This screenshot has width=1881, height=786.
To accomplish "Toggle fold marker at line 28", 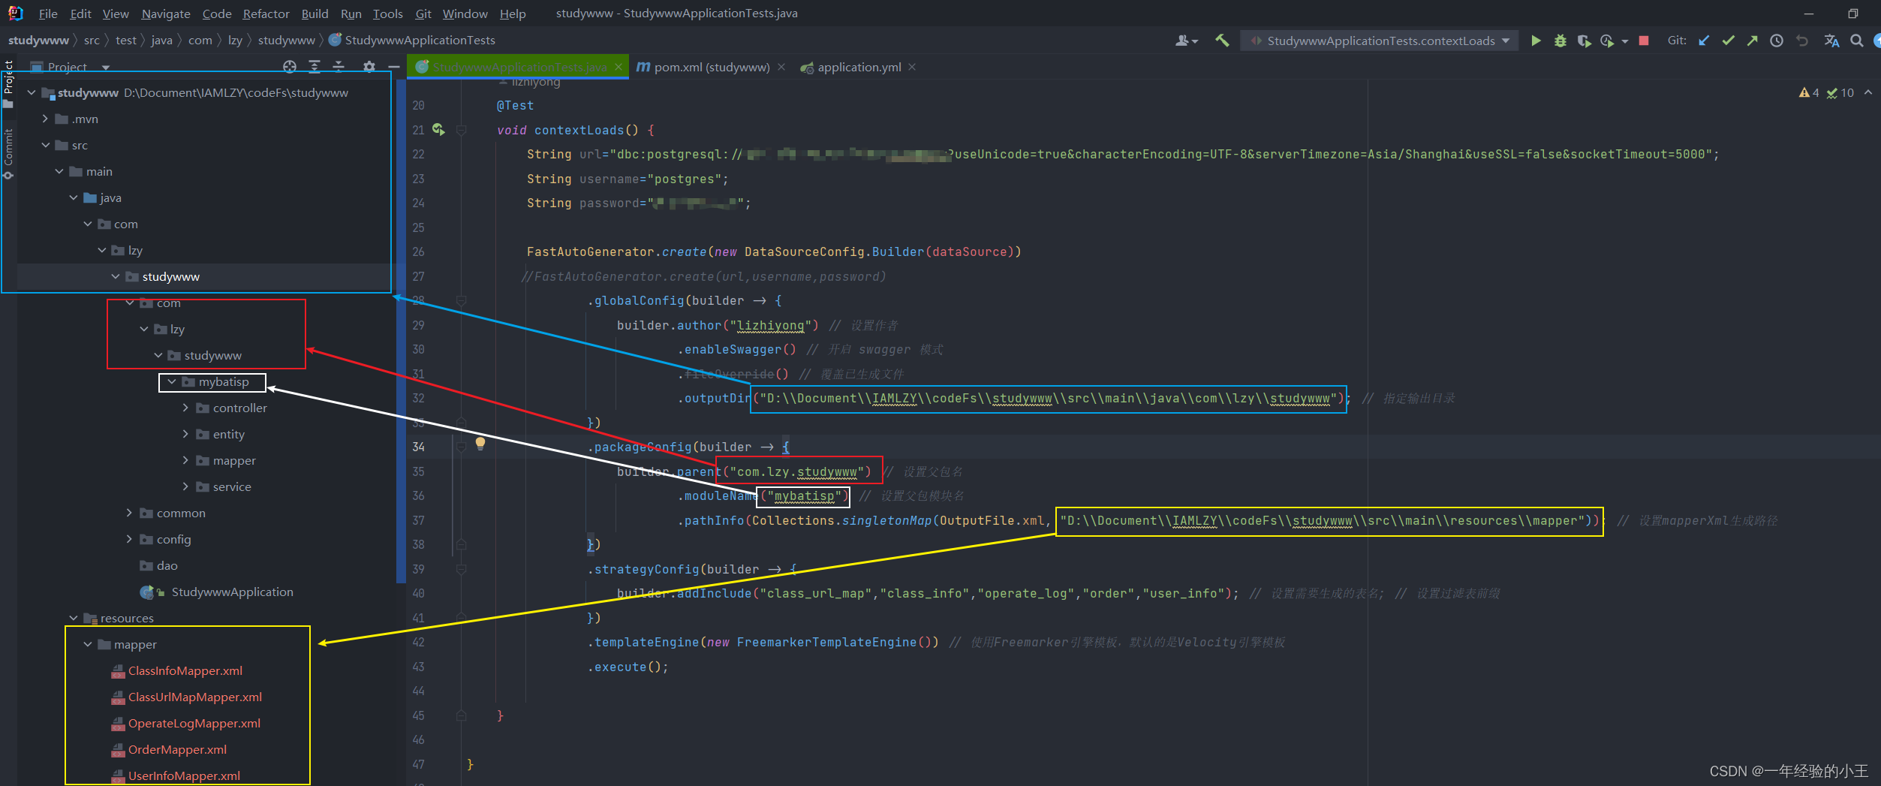I will coord(462,300).
